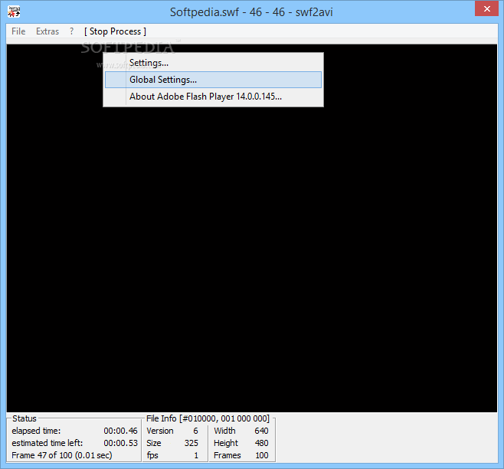The width and height of the screenshot is (504, 469).
Task: Click the Frames value 100
Action: [262, 455]
